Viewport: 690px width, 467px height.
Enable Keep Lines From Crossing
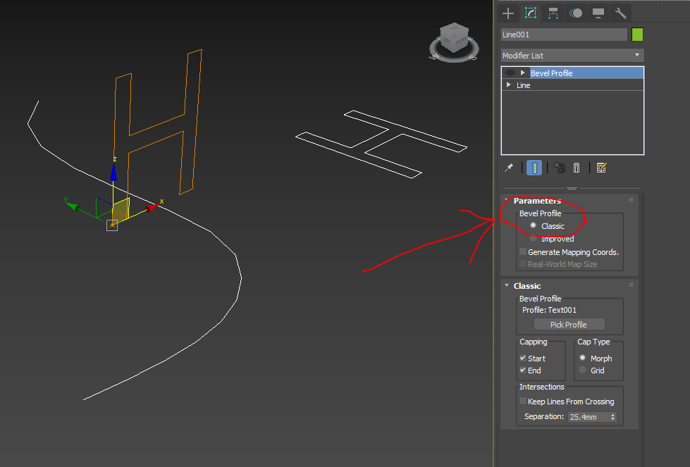tap(523, 401)
